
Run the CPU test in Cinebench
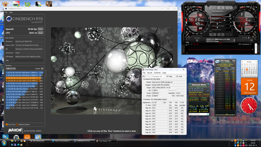point(40,33)
